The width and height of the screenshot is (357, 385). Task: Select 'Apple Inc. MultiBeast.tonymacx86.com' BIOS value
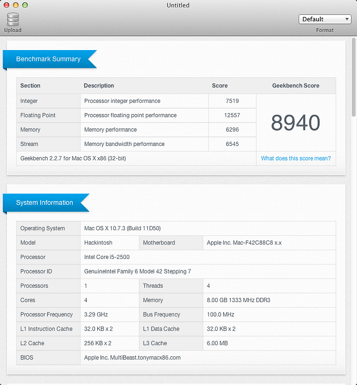coord(132,358)
